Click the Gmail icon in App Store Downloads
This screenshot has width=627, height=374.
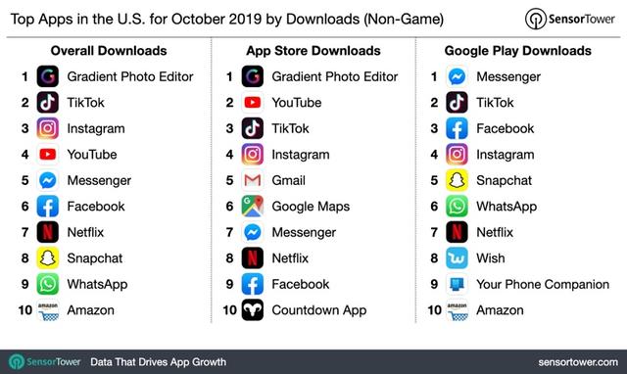pyautogui.click(x=253, y=180)
